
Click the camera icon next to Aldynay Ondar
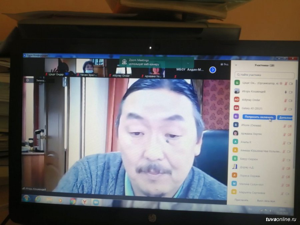[290, 100]
